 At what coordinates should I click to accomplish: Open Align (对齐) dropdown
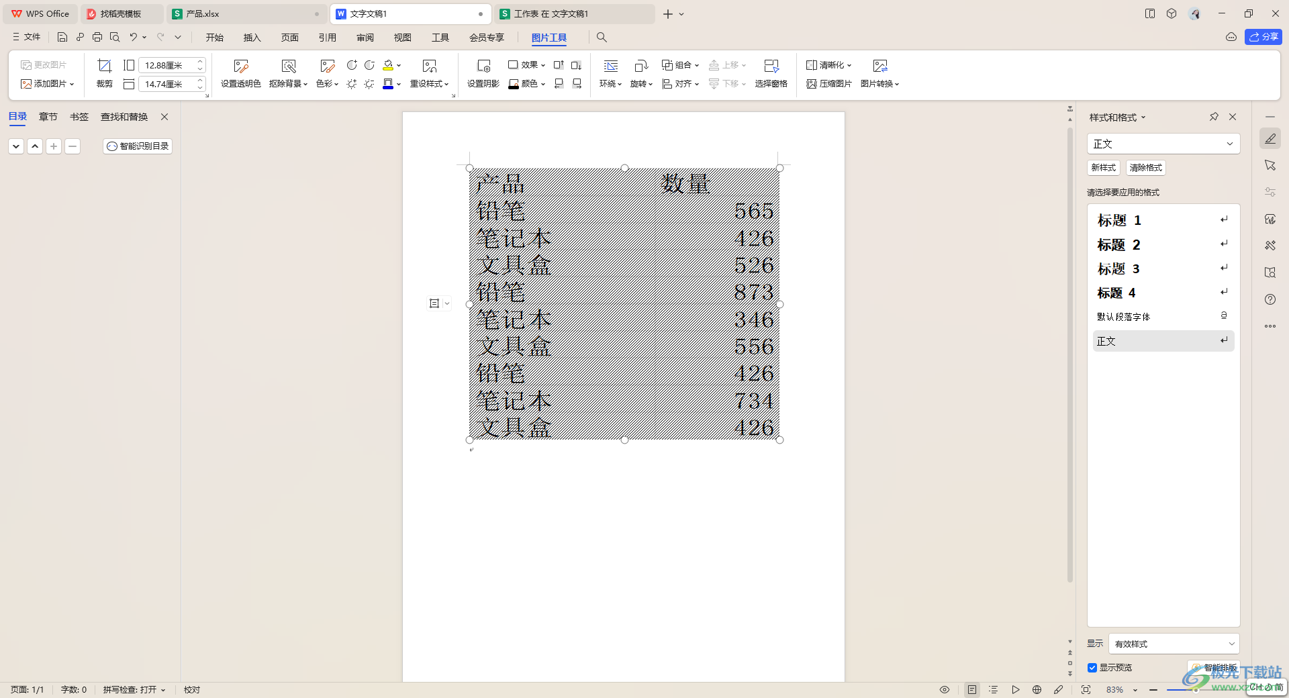pos(681,84)
